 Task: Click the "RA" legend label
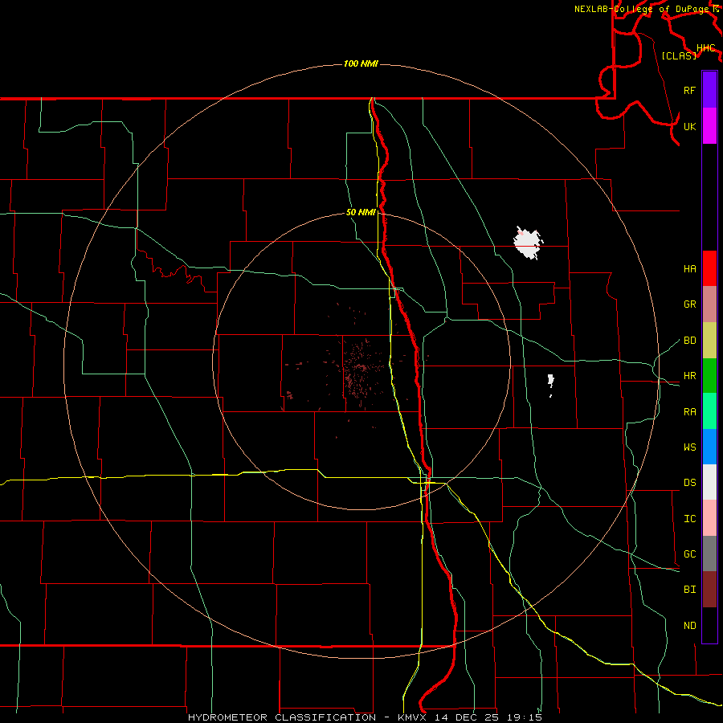coord(689,411)
